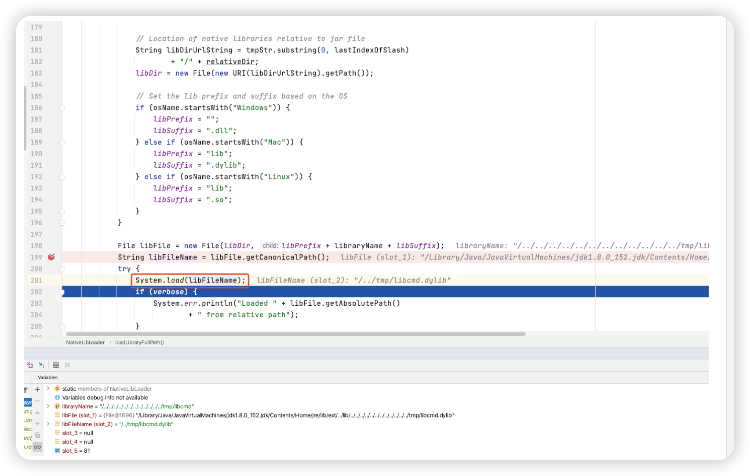Viewport: 750px width, 476px height.
Task: Click the ".dylib" string on line 191
Action: 223,165
